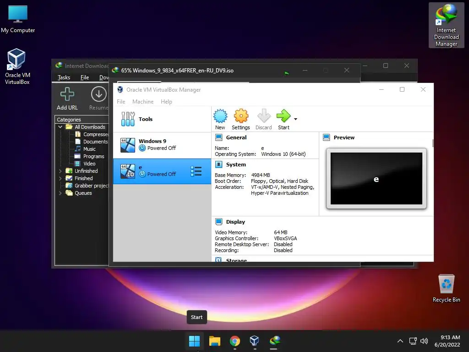Switch to Internet Download Manager taskbar icon

275,341
